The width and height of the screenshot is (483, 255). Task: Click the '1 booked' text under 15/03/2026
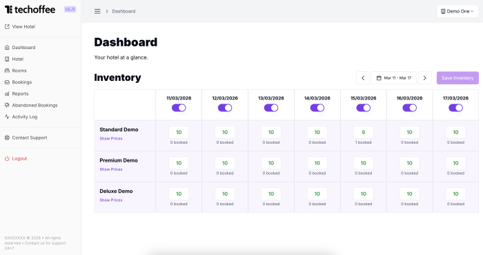click(364, 142)
